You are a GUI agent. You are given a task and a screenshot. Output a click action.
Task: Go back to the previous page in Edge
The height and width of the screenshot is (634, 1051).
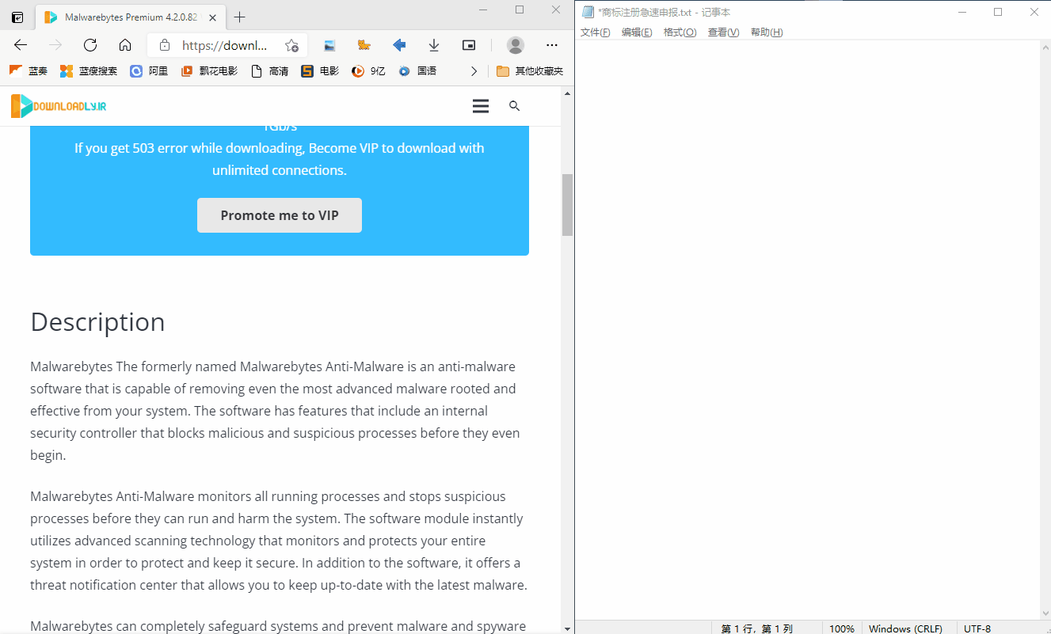pyautogui.click(x=21, y=45)
